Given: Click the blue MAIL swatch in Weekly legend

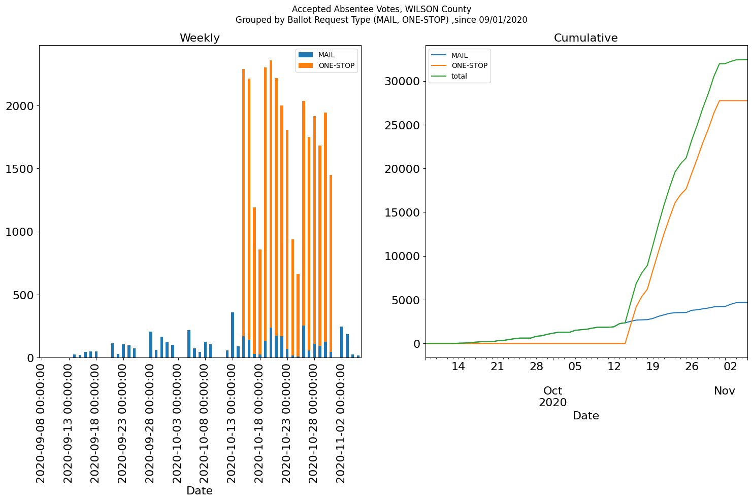Looking at the screenshot, I should (x=306, y=55).
